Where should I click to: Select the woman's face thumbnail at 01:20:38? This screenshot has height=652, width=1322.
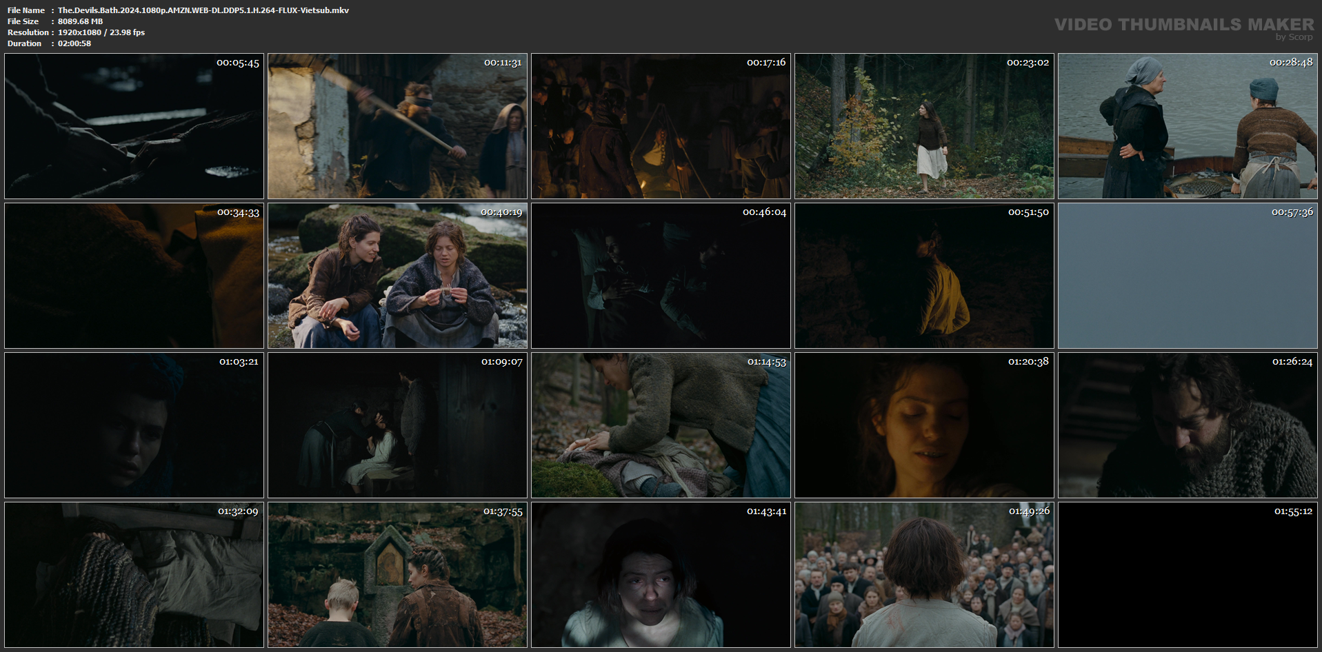click(x=924, y=425)
